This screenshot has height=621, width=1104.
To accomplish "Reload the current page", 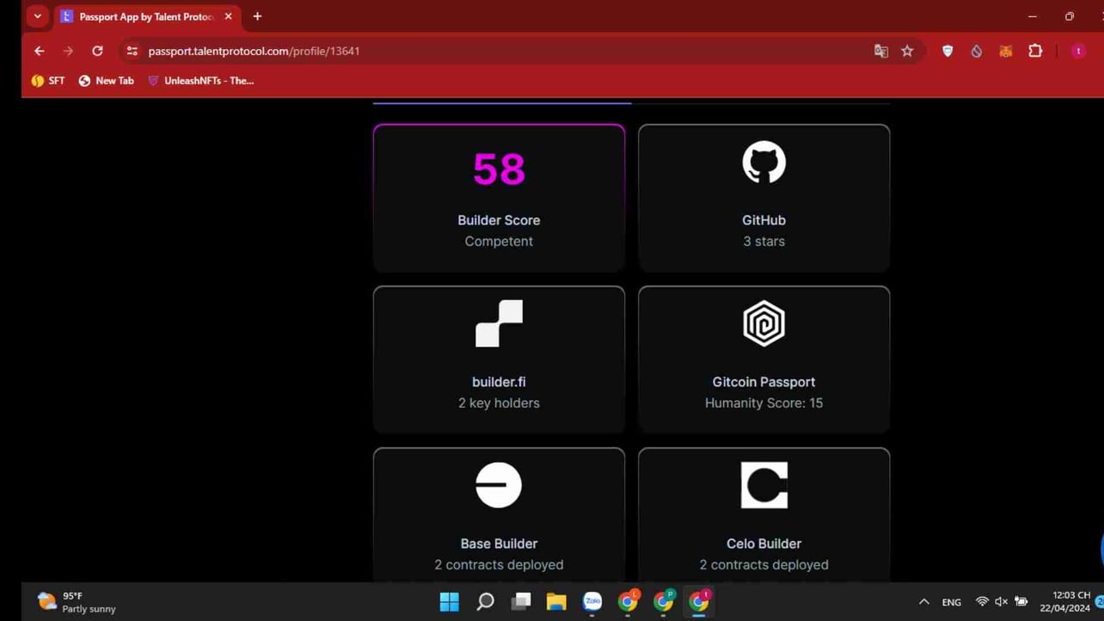I will [97, 52].
